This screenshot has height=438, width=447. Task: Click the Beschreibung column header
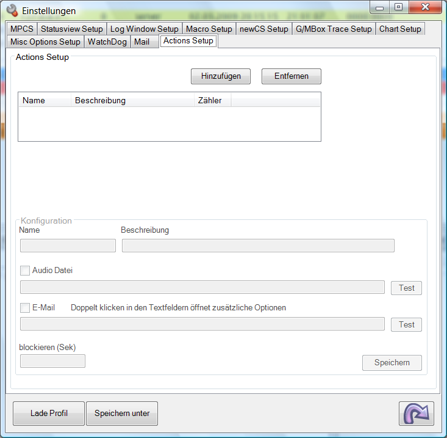(132, 100)
